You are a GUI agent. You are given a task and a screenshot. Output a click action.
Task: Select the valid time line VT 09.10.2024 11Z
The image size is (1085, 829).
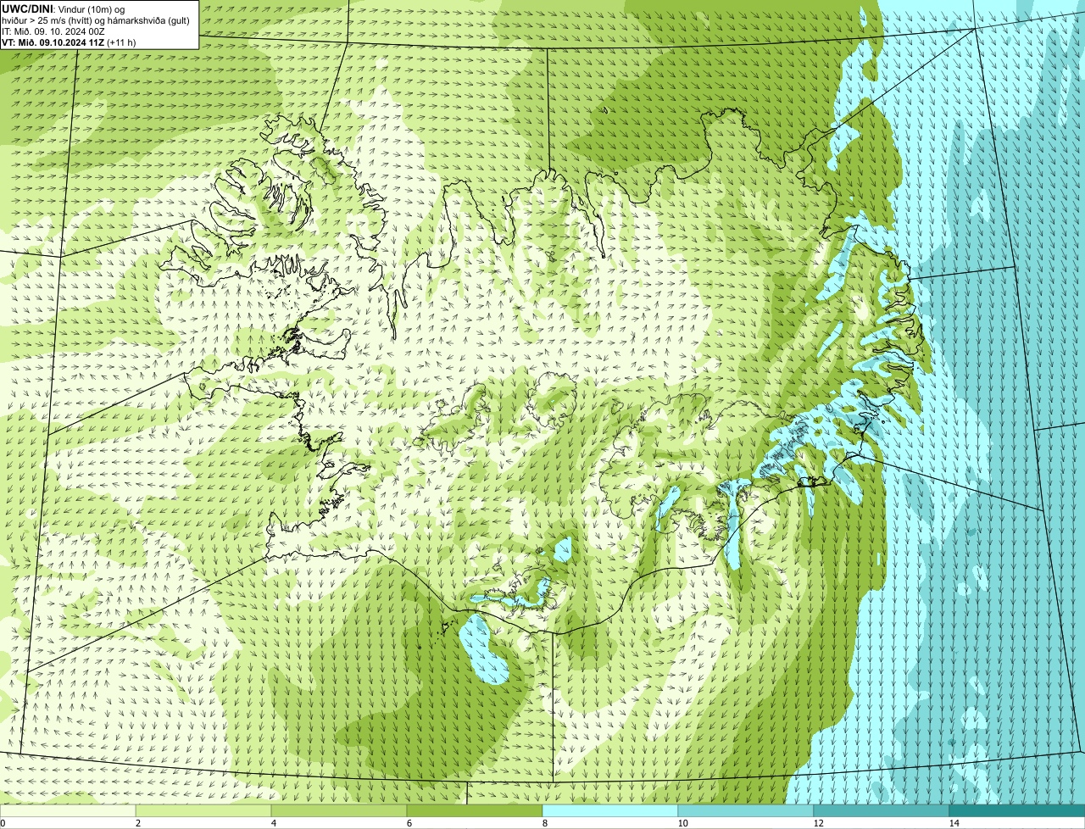(x=53, y=42)
